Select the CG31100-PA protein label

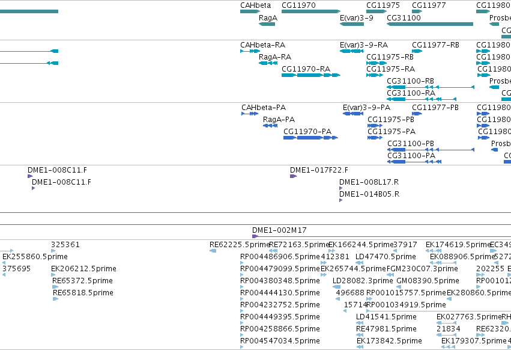coord(411,156)
